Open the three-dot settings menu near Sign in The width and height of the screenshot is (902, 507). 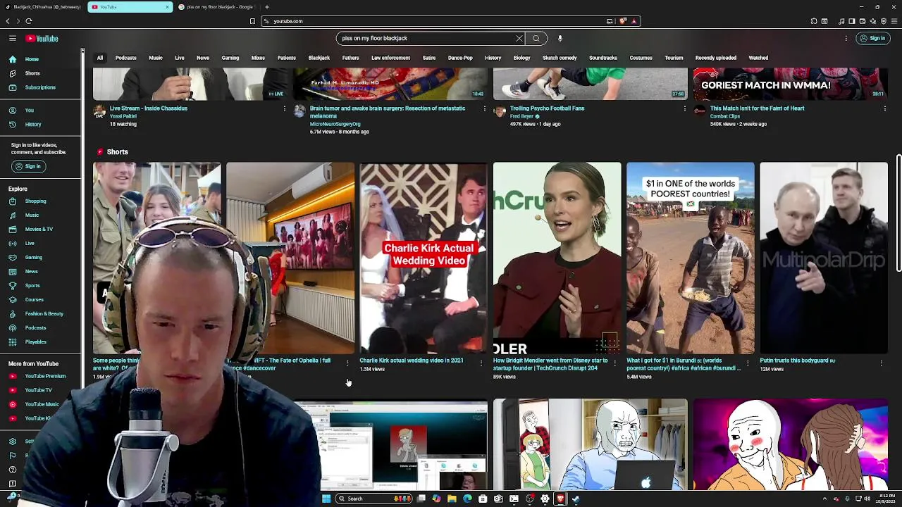[x=846, y=38]
